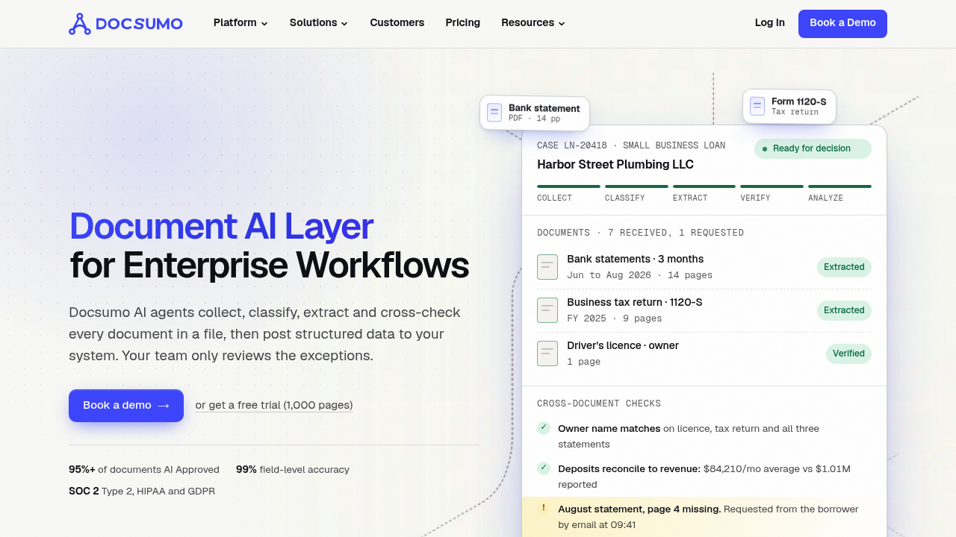956x537 pixels.
Task: Click the Harbor Street Plumbing LLC title
Action: point(615,165)
